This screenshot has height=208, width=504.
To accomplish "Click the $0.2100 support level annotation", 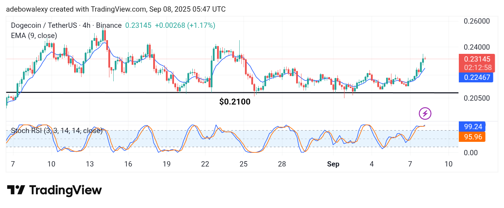I will (235, 102).
